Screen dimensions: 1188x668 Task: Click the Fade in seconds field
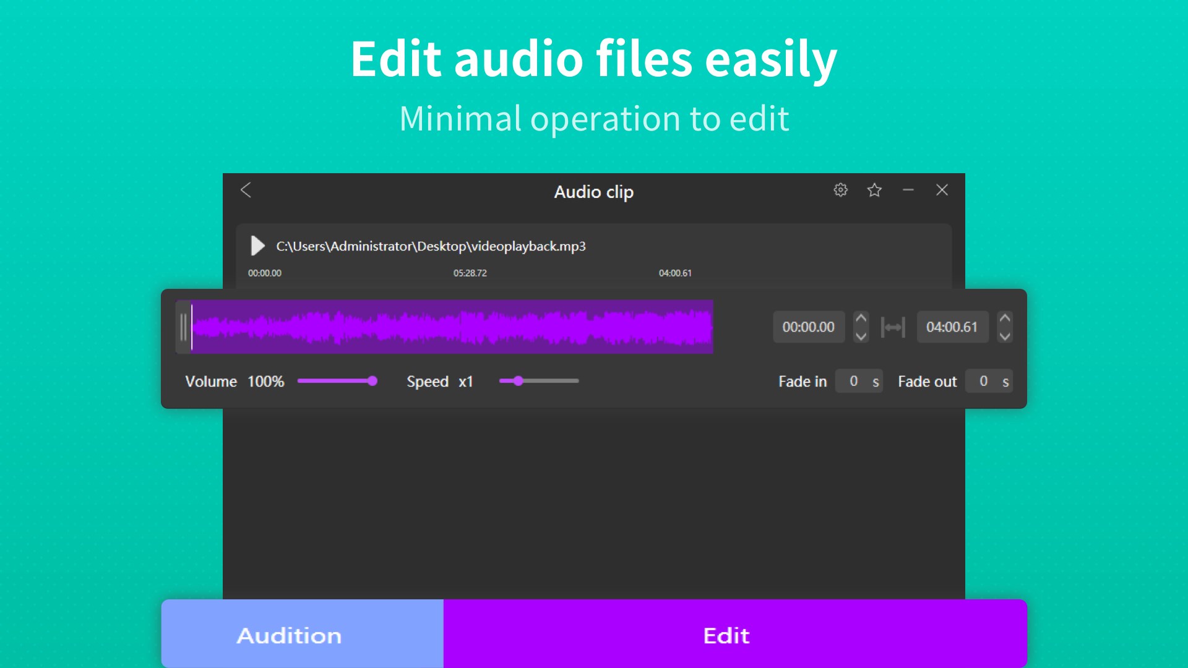click(854, 381)
